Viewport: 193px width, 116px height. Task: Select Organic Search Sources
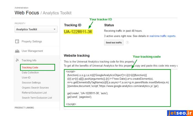[35, 88]
